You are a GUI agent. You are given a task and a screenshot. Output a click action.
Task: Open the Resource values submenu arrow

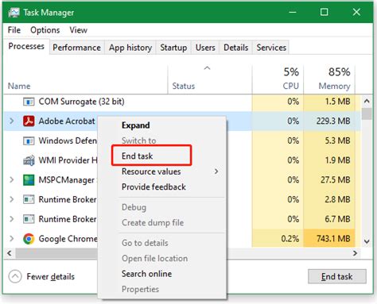pos(216,171)
